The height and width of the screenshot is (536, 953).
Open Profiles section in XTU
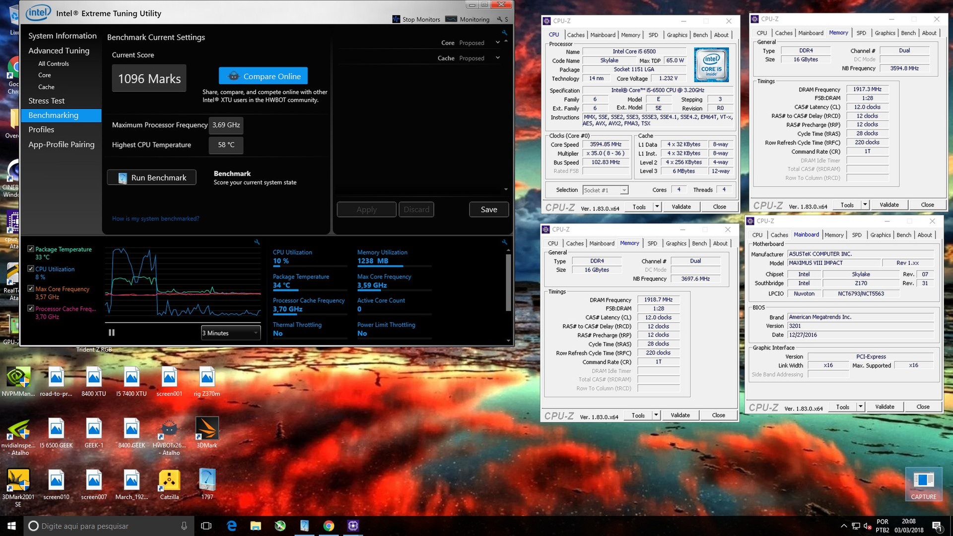pos(41,130)
